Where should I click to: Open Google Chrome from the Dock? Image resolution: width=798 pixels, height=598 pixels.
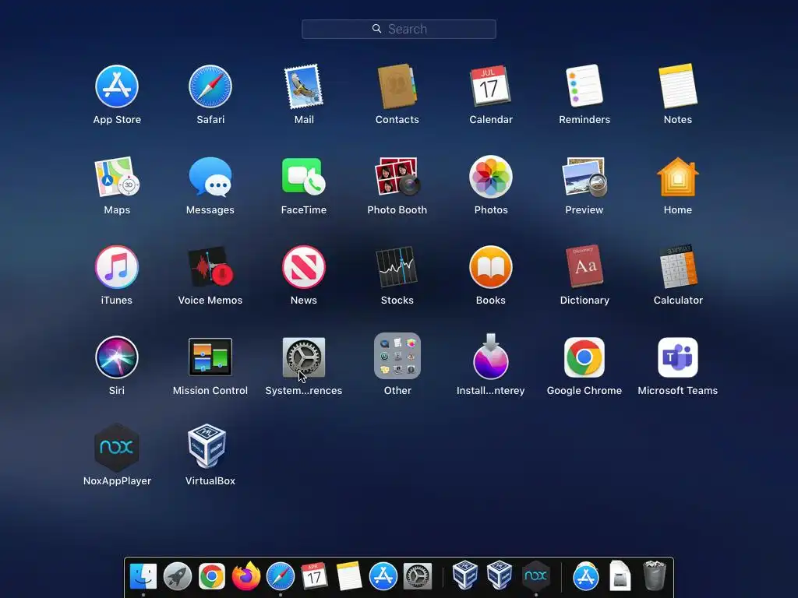click(212, 577)
